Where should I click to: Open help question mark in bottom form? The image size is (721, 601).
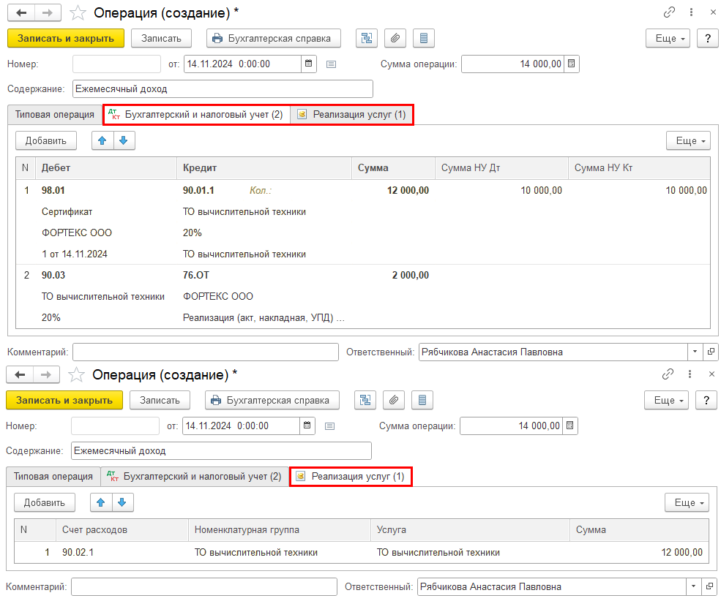pyautogui.click(x=706, y=401)
